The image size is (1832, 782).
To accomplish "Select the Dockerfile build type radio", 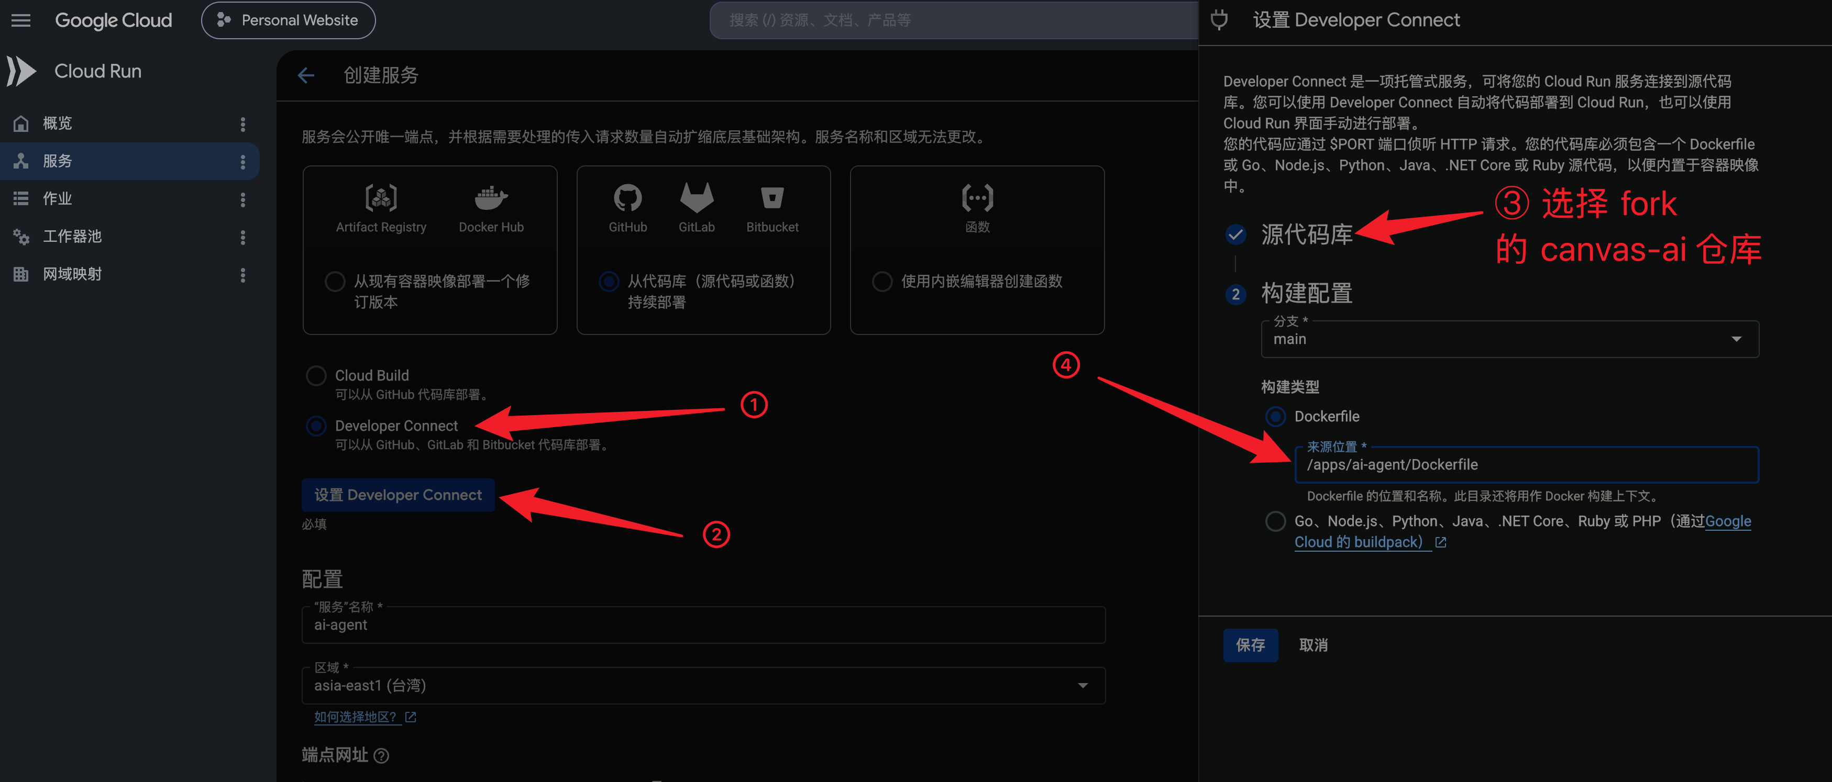I will coord(1276,417).
